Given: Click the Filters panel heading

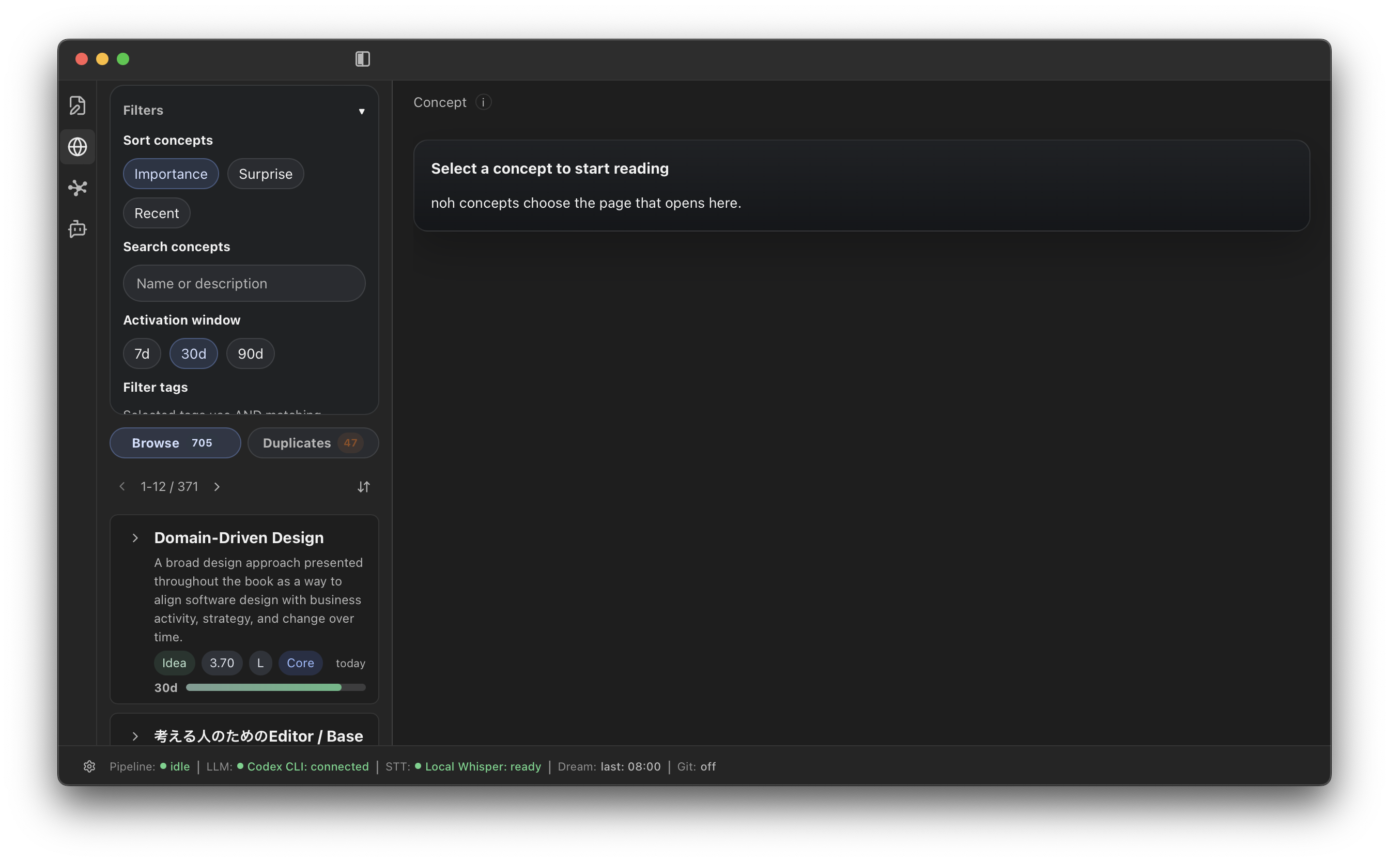Looking at the screenshot, I should click(143, 110).
